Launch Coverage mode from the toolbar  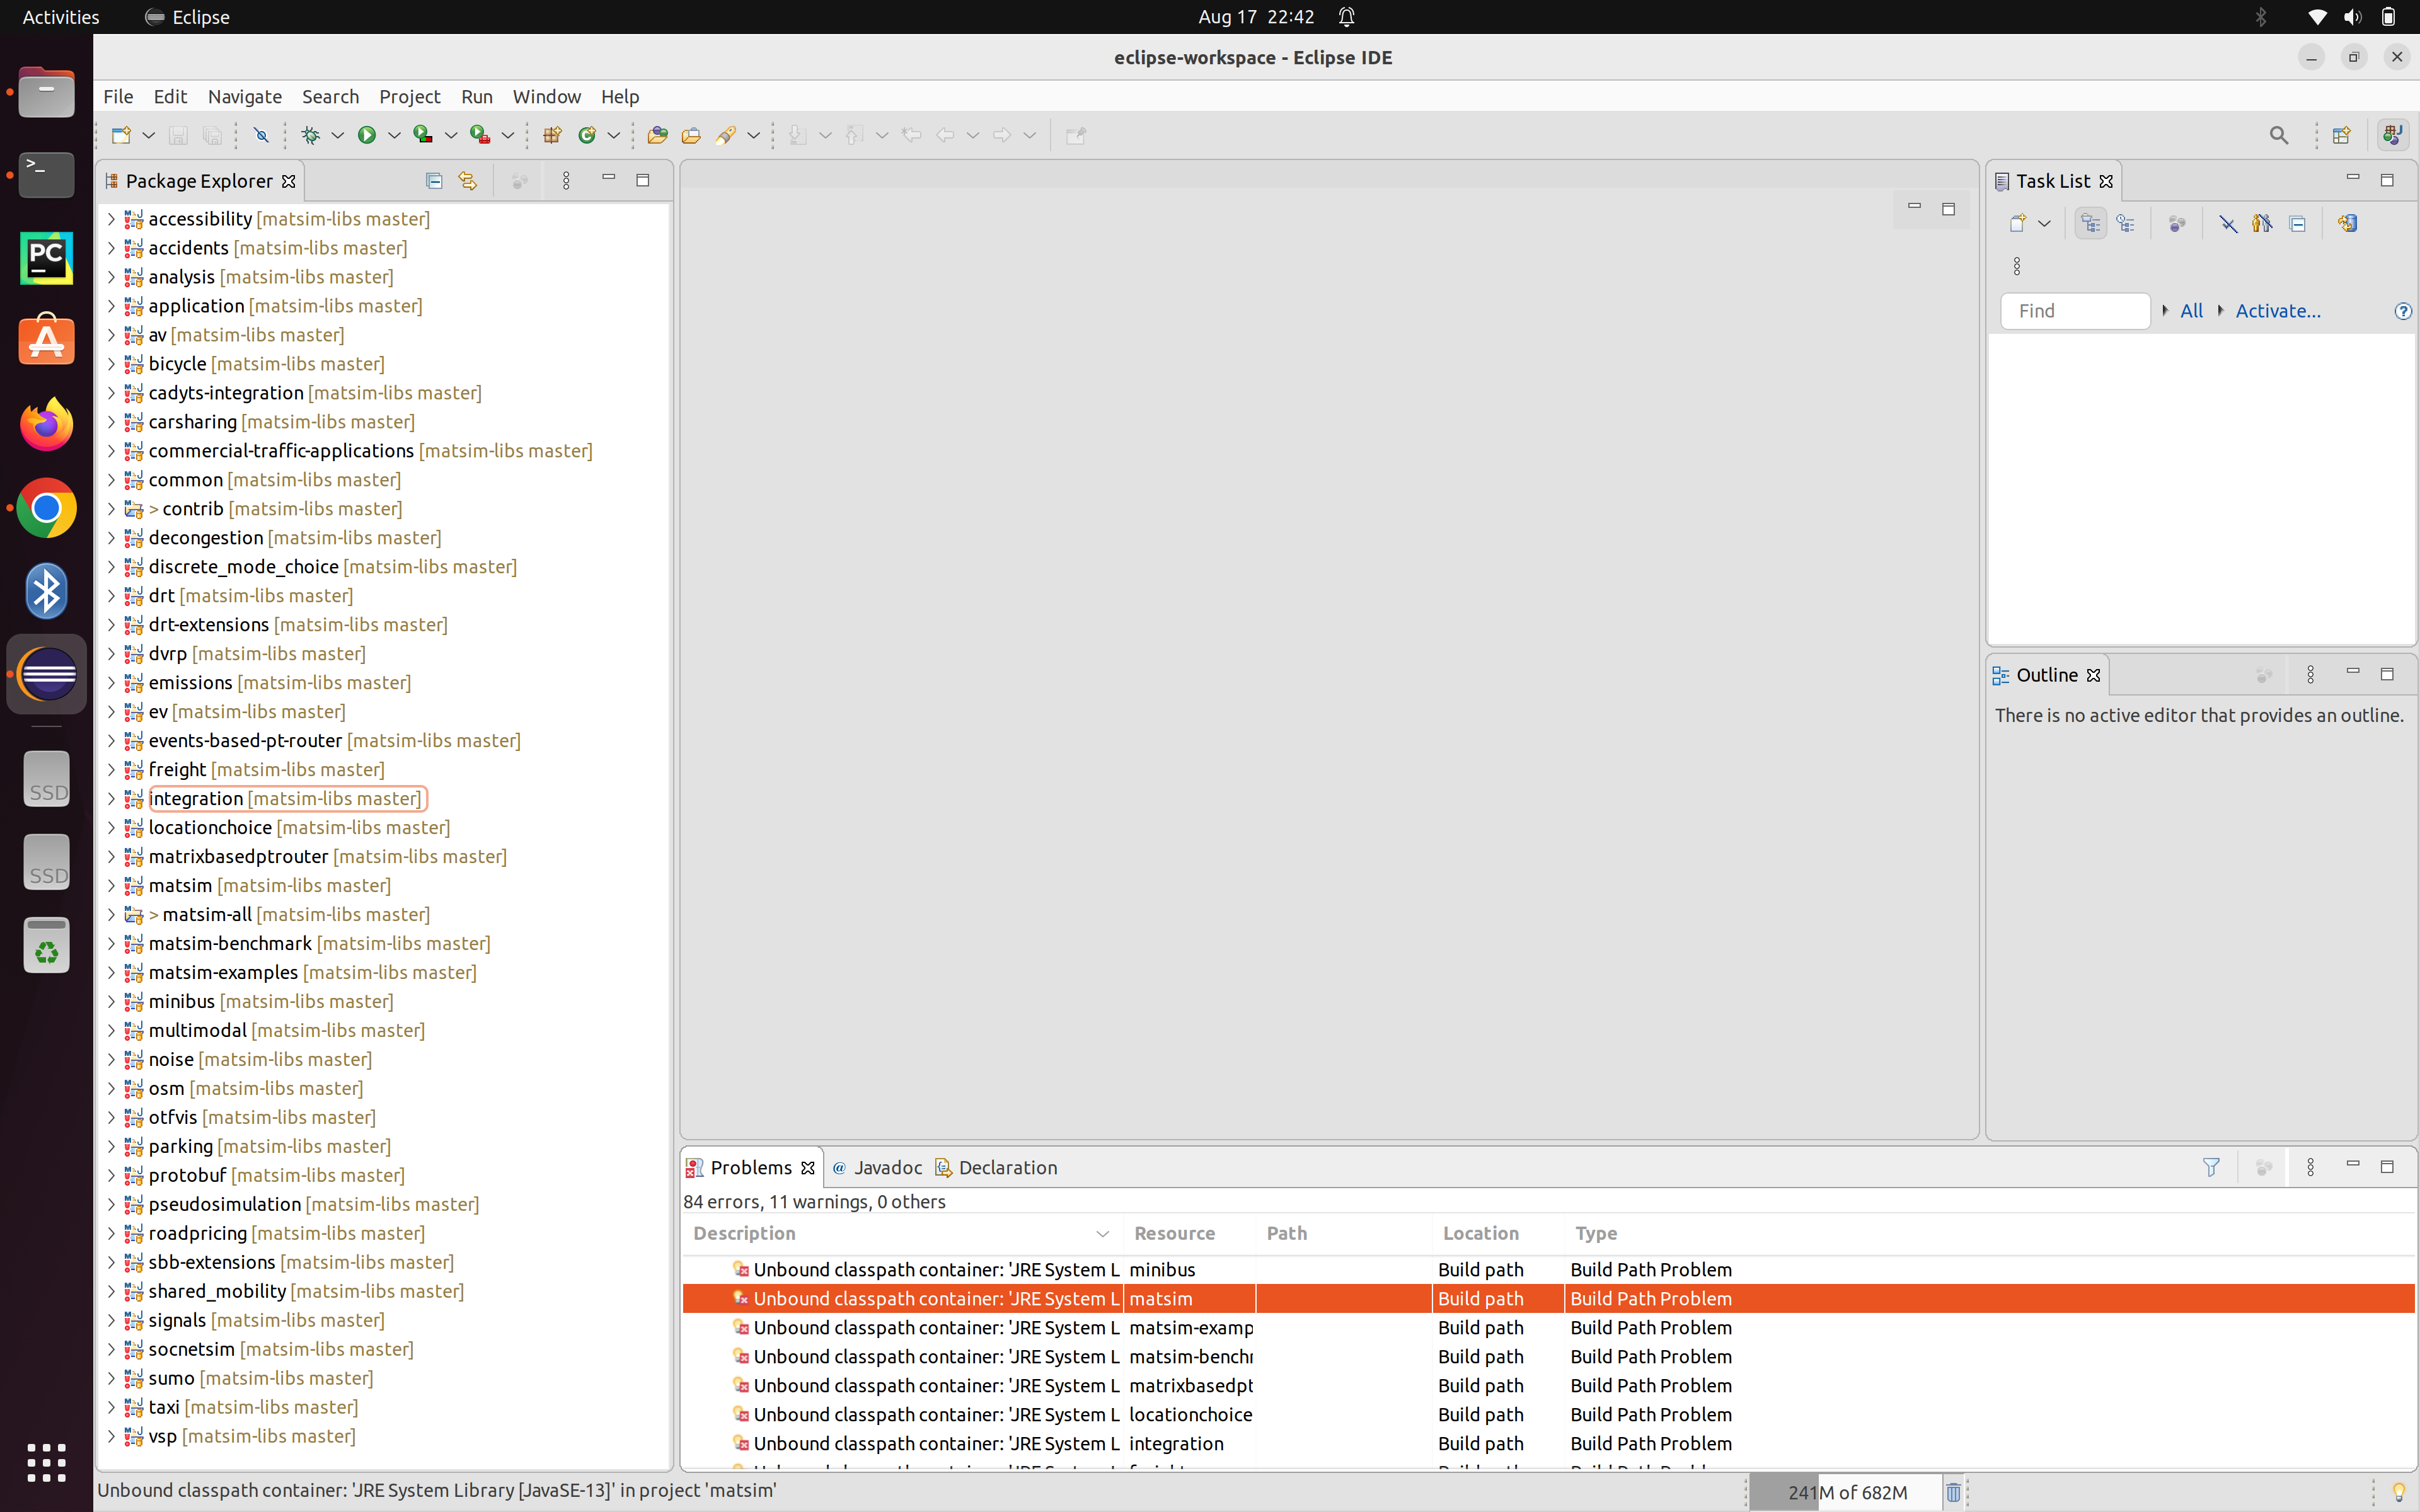[423, 135]
